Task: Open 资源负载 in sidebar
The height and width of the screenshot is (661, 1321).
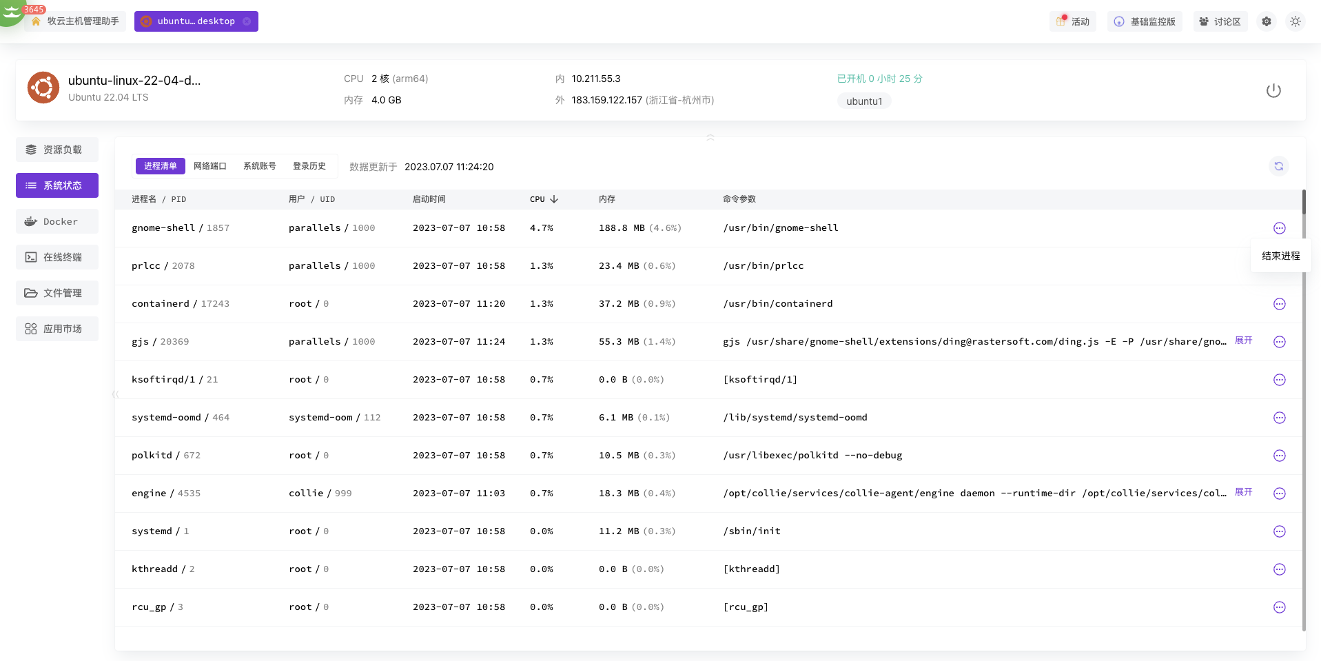Action: point(57,150)
